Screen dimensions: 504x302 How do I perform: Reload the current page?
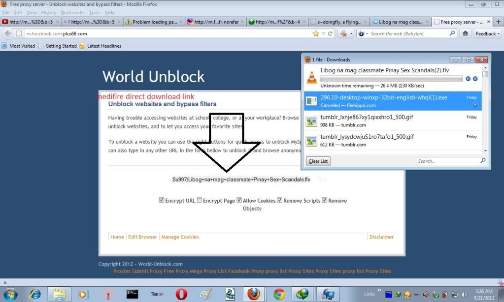[330, 33]
